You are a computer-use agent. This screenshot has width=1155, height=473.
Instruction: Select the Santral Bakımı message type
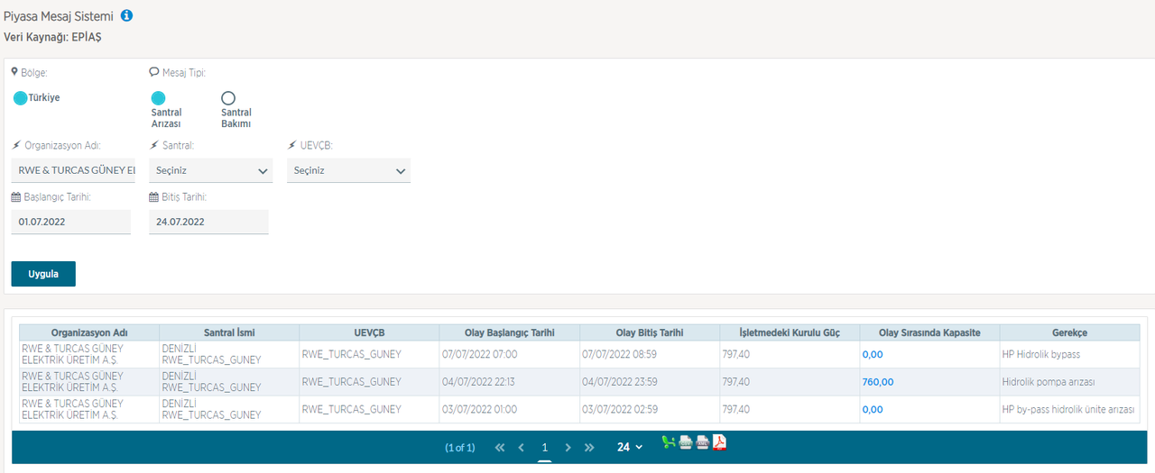point(228,98)
